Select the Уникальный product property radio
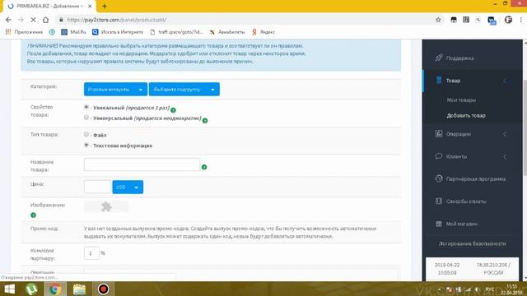Image resolution: width=527 pixels, height=296 pixels. point(86,107)
